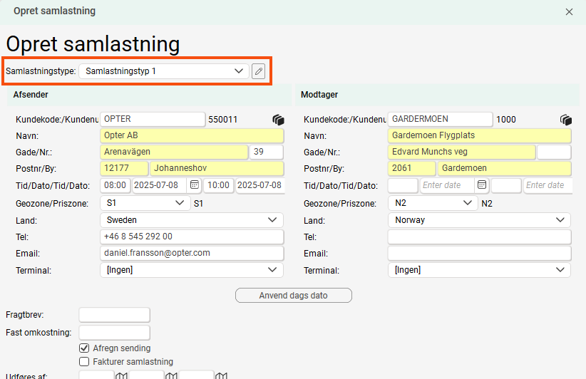Image resolution: width=586 pixels, height=379 pixels.
Task: Click first map icon in Udføres af row
Action: [121, 375]
